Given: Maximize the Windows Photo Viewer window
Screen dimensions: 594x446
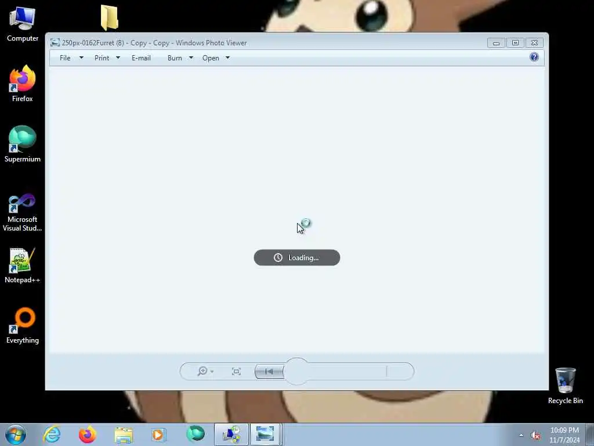Looking at the screenshot, I should [515, 43].
